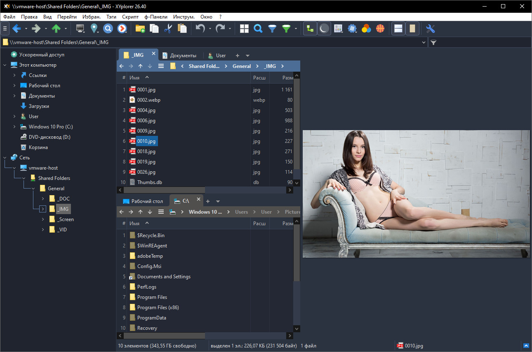Click the colored circles Color Filters icon
Image resolution: width=532 pixels, height=352 pixels.
[366, 28]
